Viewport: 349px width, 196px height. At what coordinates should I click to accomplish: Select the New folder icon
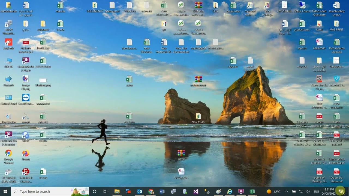click(x=198, y=118)
